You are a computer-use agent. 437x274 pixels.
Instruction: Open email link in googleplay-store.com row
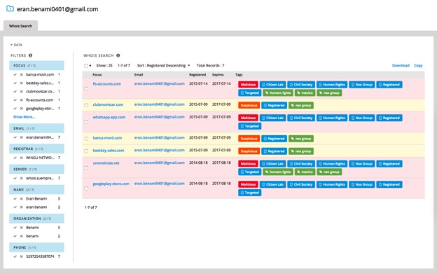point(160,184)
